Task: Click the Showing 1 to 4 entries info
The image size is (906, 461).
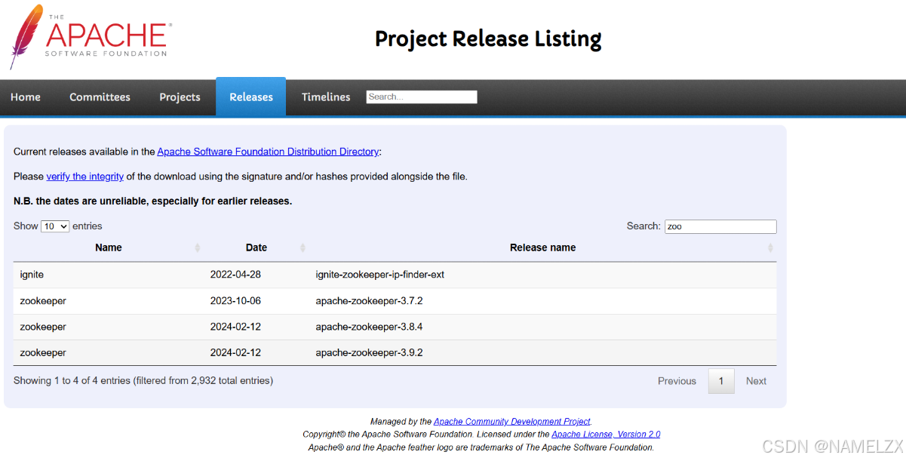Action: pyautogui.click(x=143, y=381)
